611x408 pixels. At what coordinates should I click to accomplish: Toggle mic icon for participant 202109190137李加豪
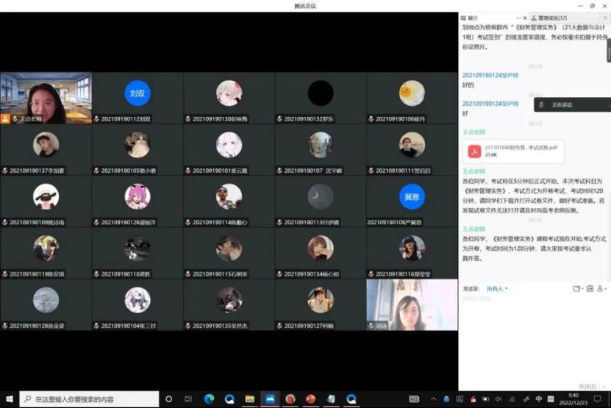[x=5, y=171]
